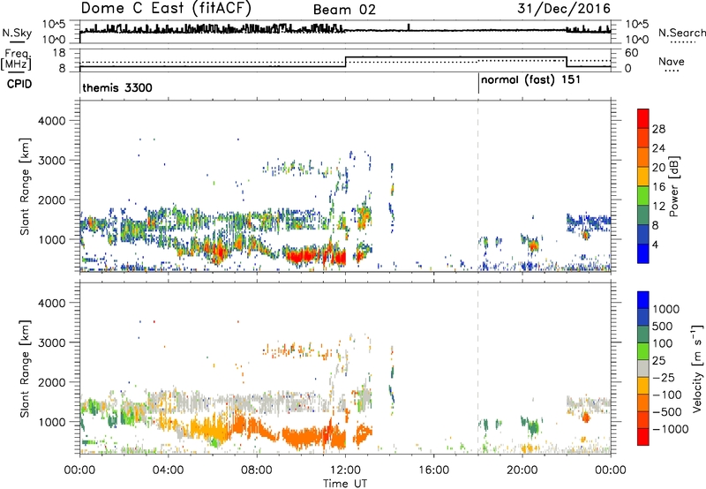Click the 'Nave' legend label
This screenshot has height=489, width=706.
[672, 62]
